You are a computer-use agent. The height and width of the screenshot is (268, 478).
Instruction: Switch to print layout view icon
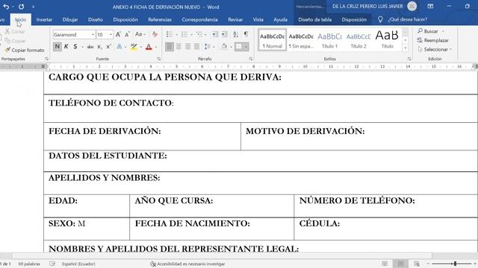click(400, 264)
